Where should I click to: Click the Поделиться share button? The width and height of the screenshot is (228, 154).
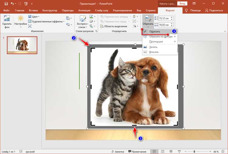[214, 10]
